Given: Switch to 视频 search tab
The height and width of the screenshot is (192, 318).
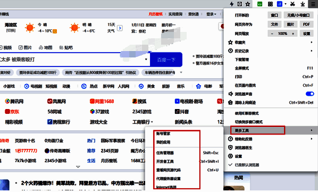Looking at the screenshot, I should 6,48.
